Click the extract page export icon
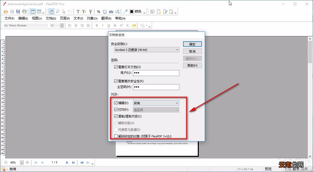 point(165,12)
